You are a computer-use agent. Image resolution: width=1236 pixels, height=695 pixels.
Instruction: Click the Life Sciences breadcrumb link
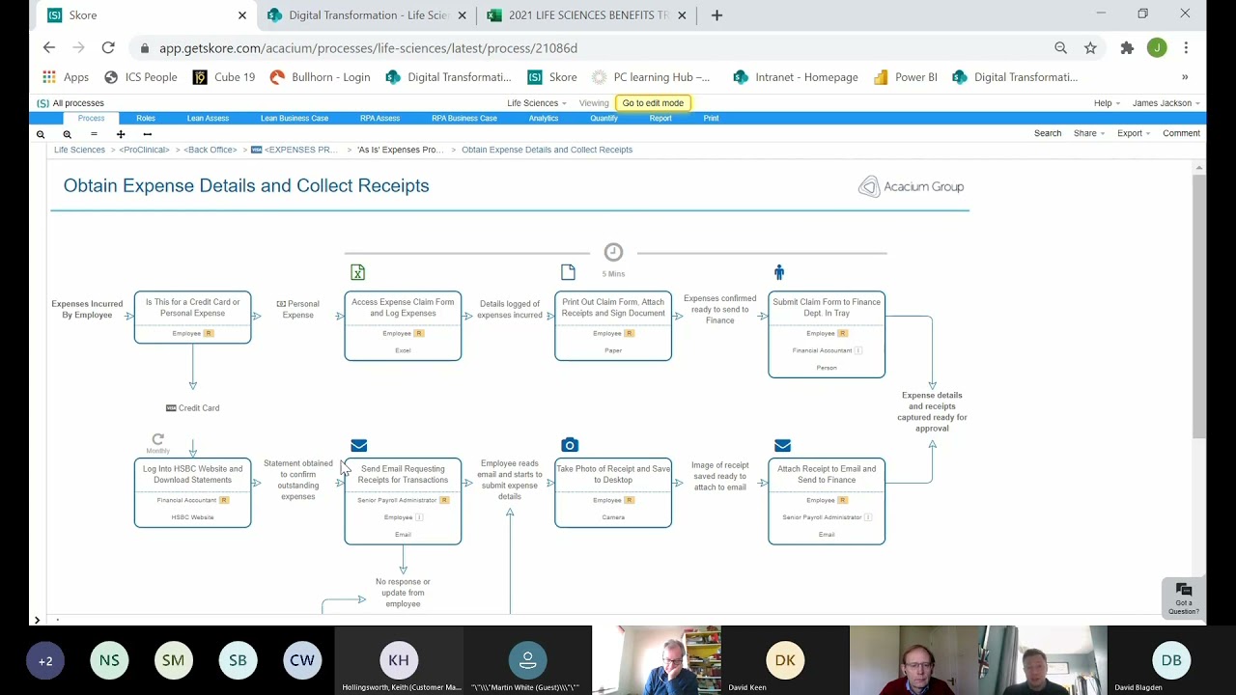tap(79, 150)
